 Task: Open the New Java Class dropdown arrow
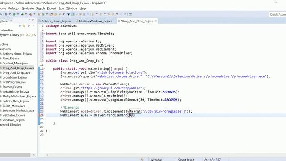coord(47,14)
